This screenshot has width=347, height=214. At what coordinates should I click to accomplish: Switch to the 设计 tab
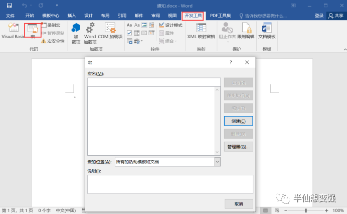tap(88, 16)
